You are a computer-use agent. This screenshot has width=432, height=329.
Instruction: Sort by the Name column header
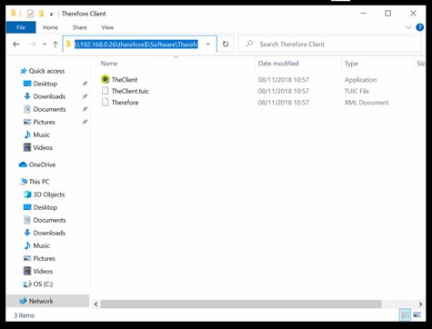[109, 64]
